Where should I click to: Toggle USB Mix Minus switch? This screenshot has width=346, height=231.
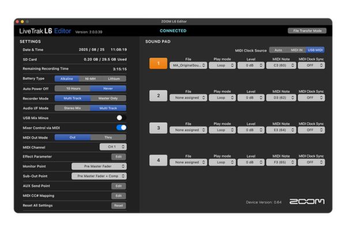point(121,118)
